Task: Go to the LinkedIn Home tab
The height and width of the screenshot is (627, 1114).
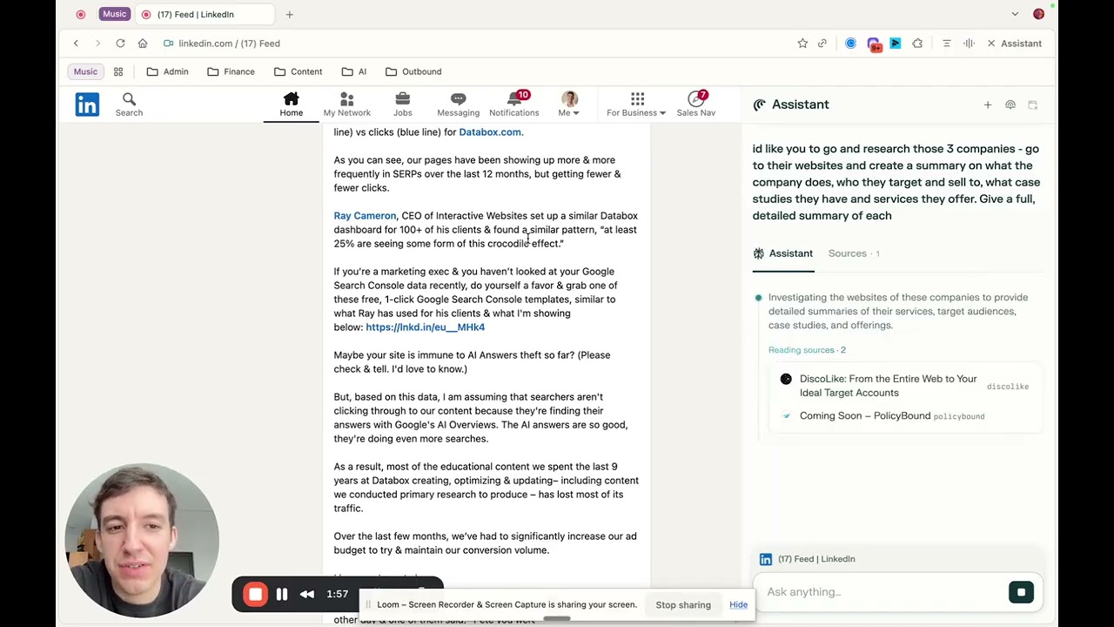Action: tap(291, 104)
